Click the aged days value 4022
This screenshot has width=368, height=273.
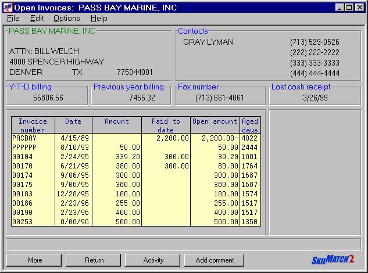tap(249, 138)
